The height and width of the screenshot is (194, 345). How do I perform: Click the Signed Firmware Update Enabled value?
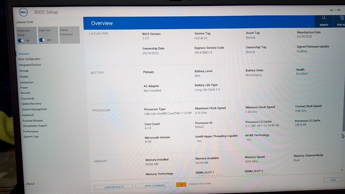click(302, 51)
